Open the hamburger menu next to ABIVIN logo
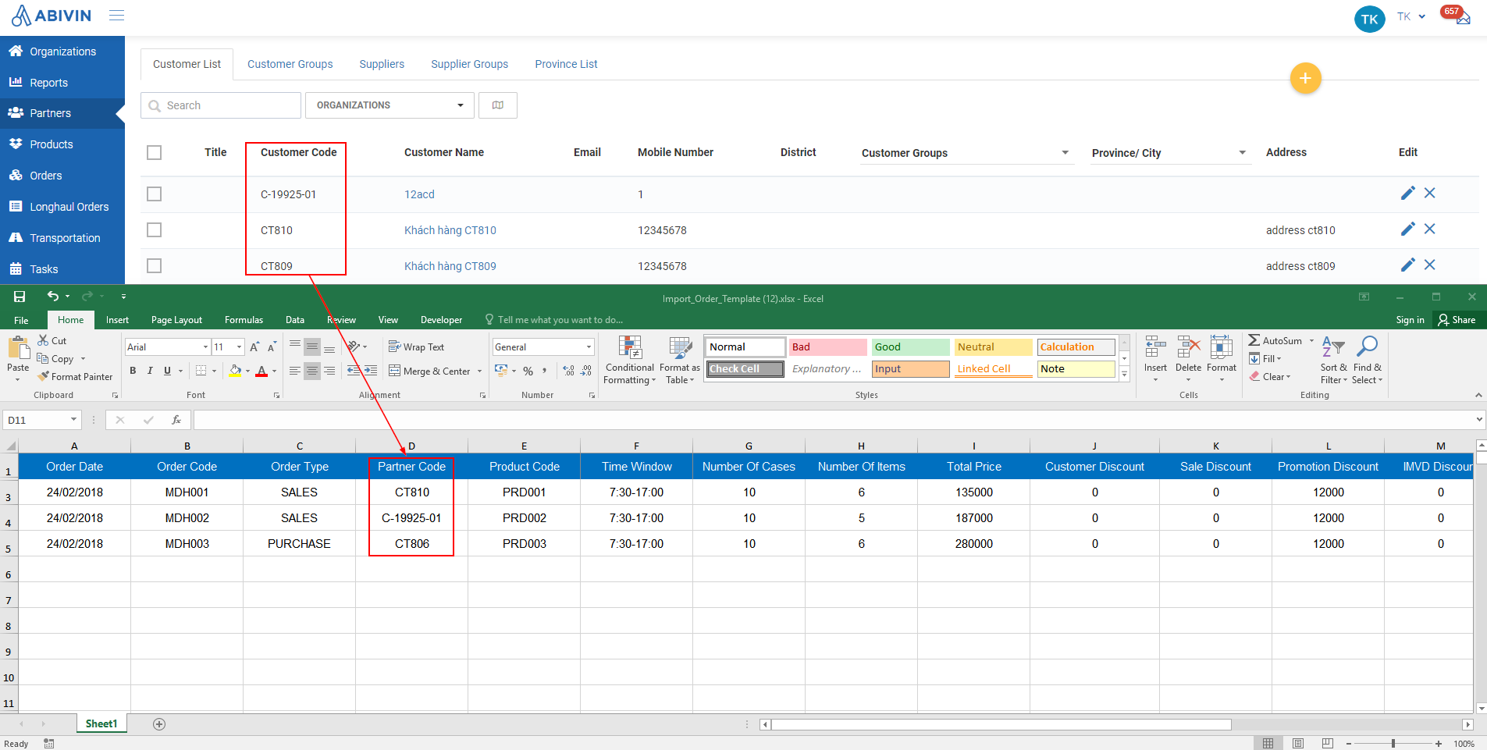1487x750 pixels. click(x=116, y=16)
